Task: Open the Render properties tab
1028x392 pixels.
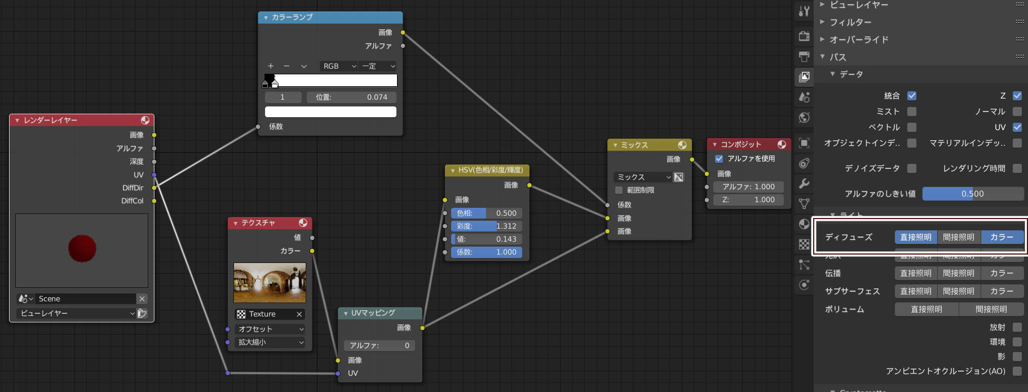Action: click(x=804, y=37)
